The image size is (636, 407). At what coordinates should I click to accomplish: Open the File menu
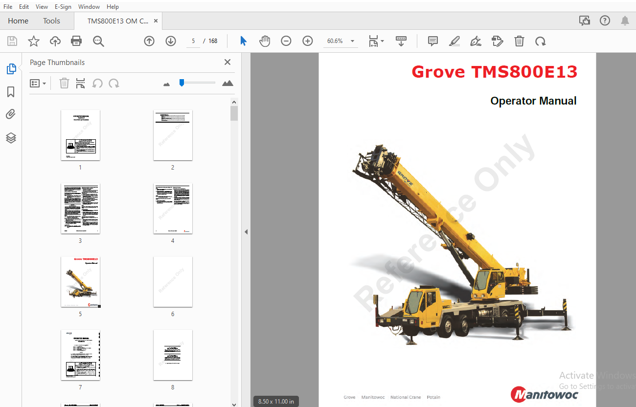coord(8,6)
